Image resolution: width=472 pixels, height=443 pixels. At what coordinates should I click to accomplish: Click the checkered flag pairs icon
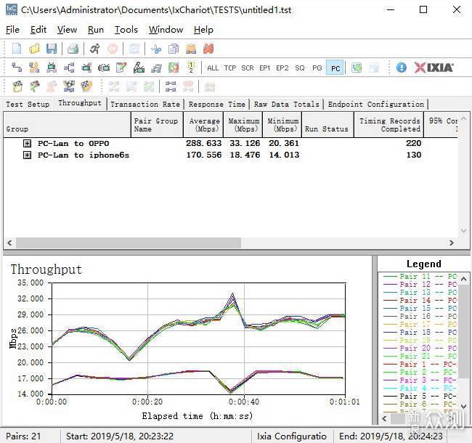tap(69, 86)
